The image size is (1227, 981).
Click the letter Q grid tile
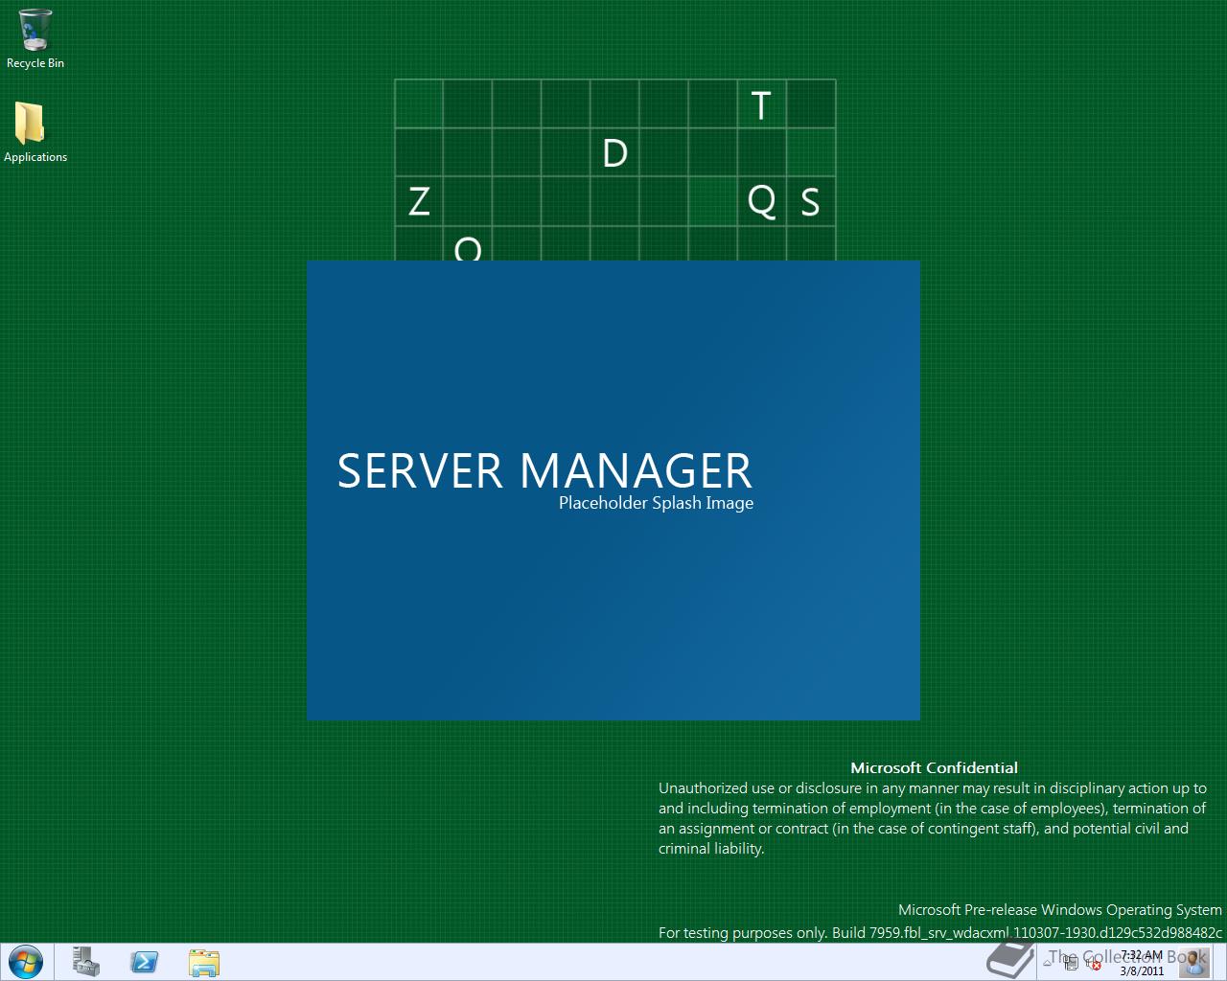[762, 202]
